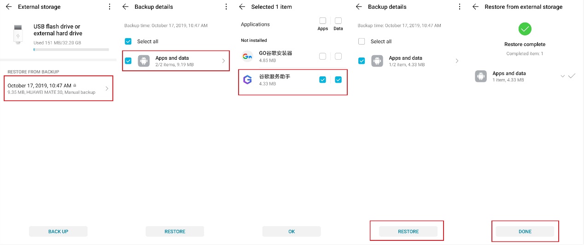
Task: Expand Apps and data 2/2 items chevron
Action: pyautogui.click(x=223, y=61)
